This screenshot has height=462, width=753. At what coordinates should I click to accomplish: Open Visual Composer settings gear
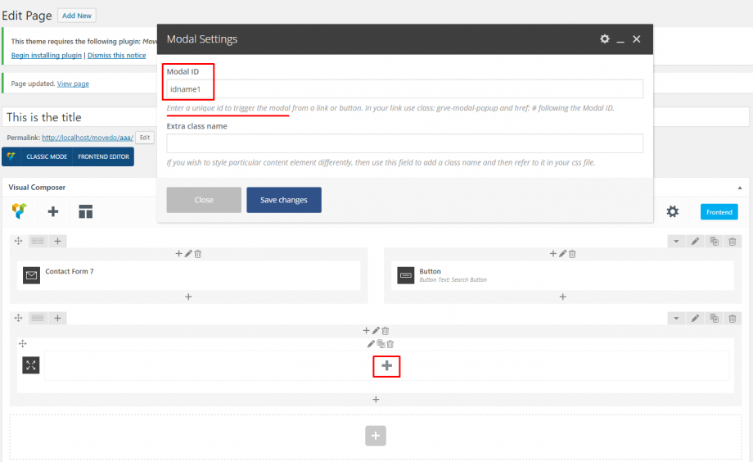tap(672, 211)
